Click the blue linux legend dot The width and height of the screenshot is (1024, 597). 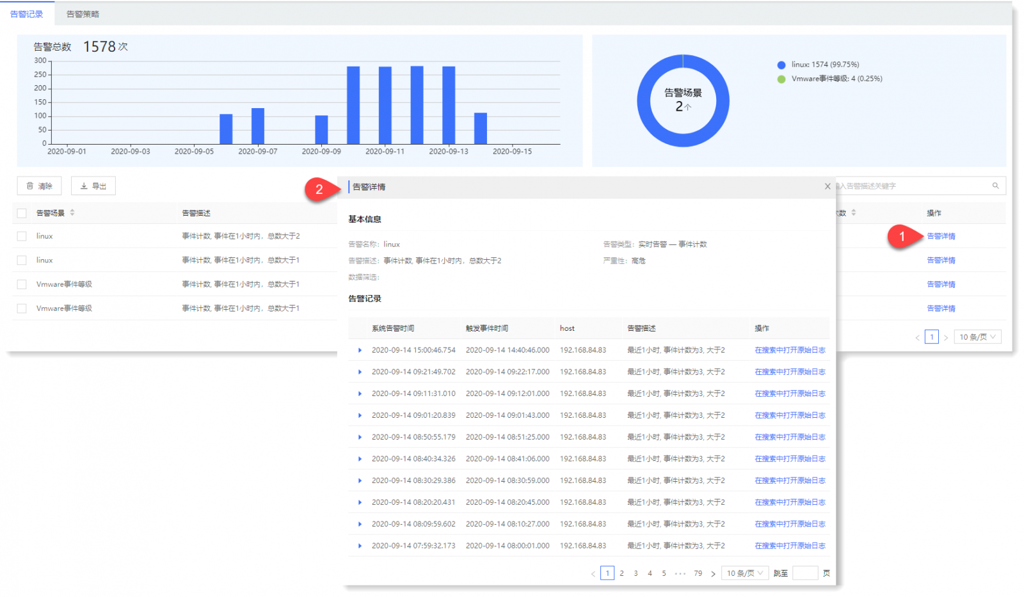[781, 65]
